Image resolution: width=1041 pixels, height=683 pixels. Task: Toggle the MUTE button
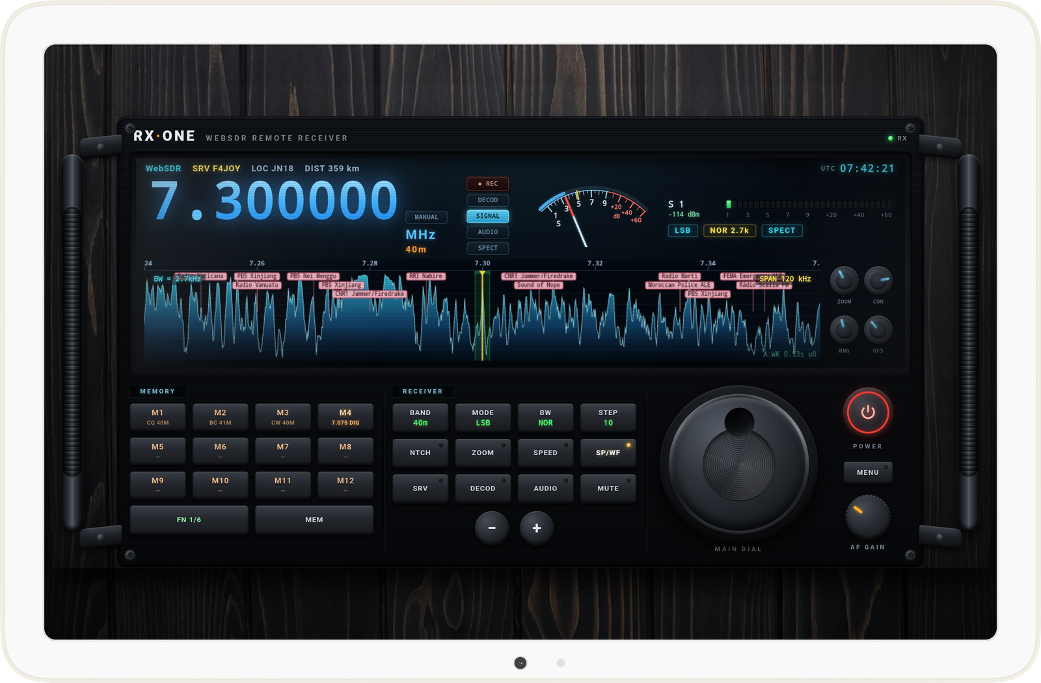tap(608, 489)
